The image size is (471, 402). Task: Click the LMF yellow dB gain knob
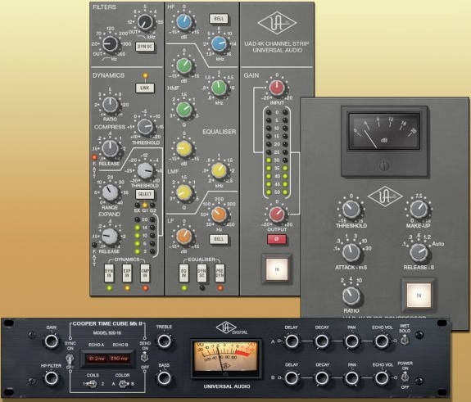coord(183,148)
